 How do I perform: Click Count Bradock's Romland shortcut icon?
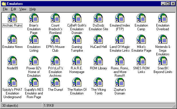pyautogui.click(x=55, y=18)
